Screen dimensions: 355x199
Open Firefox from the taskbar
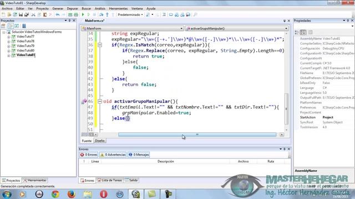pos(72,194)
